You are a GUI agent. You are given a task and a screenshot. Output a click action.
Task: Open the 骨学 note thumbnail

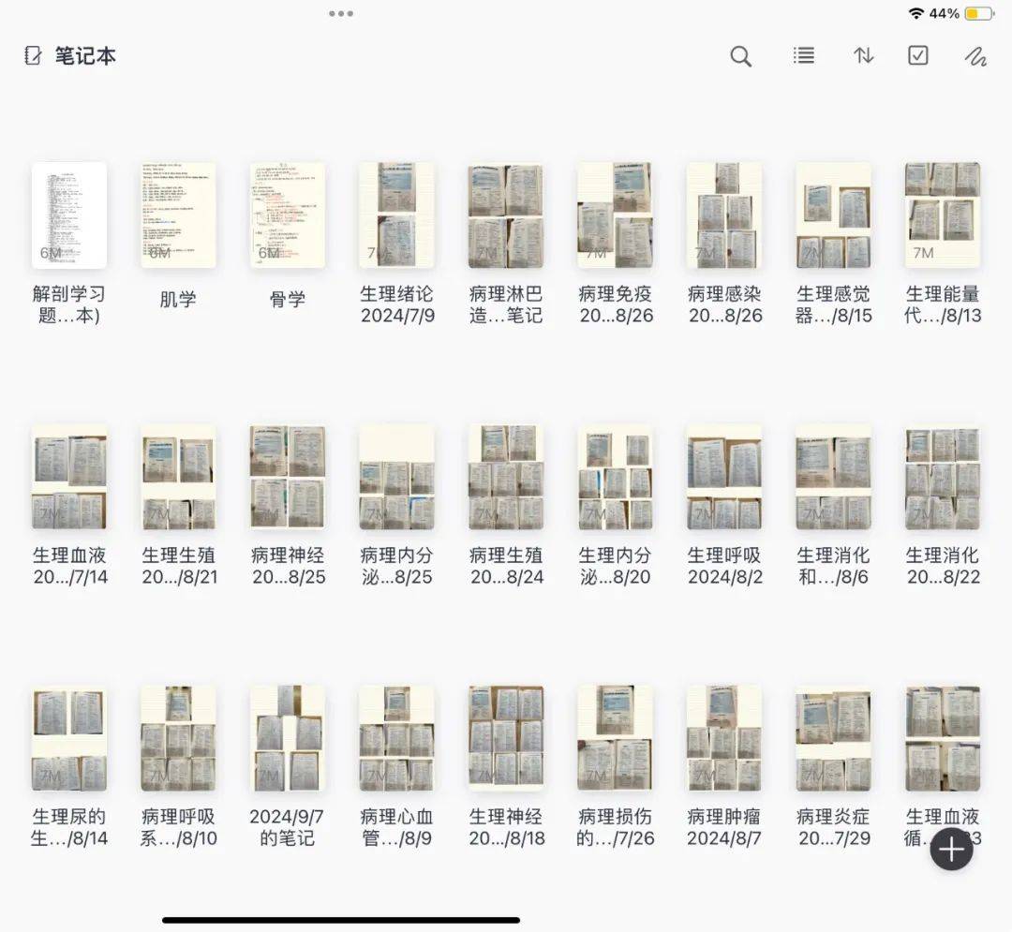click(288, 215)
